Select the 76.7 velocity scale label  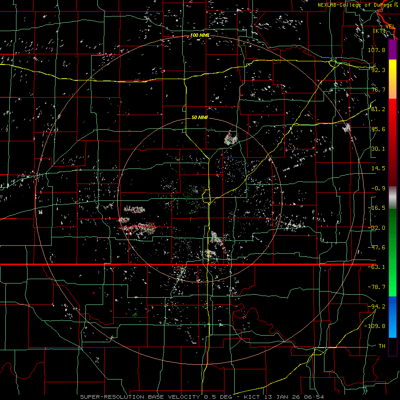378,89
